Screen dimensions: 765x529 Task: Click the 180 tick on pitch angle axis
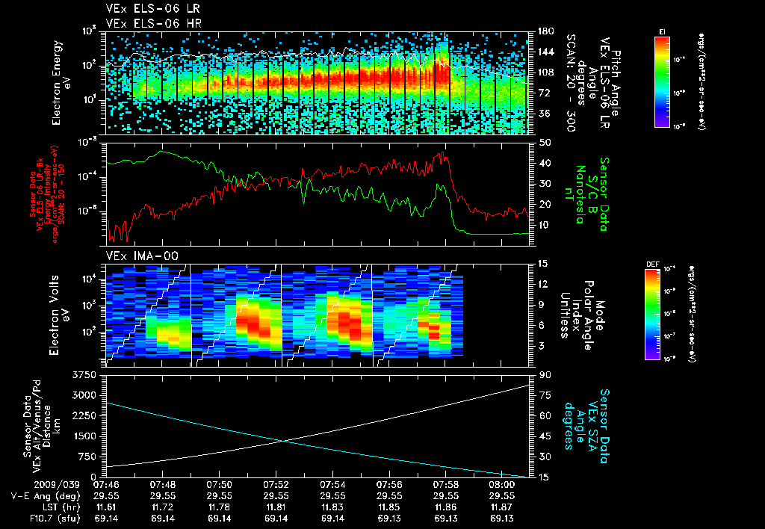pyautogui.click(x=545, y=31)
